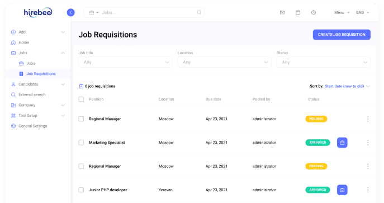Click the Posted by column header

tap(261, 99)
